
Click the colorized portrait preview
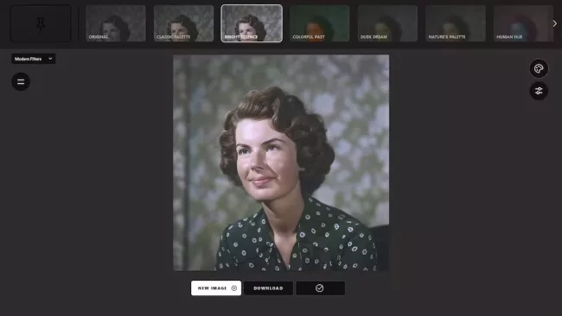(281, 163)
